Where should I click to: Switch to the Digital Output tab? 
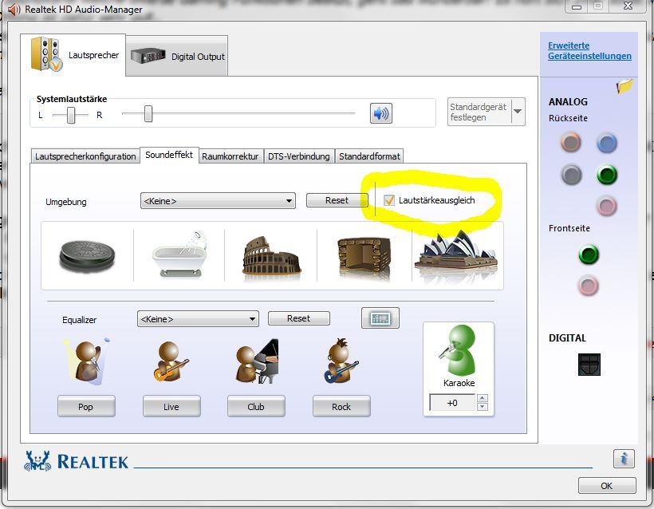pos(177,56)
